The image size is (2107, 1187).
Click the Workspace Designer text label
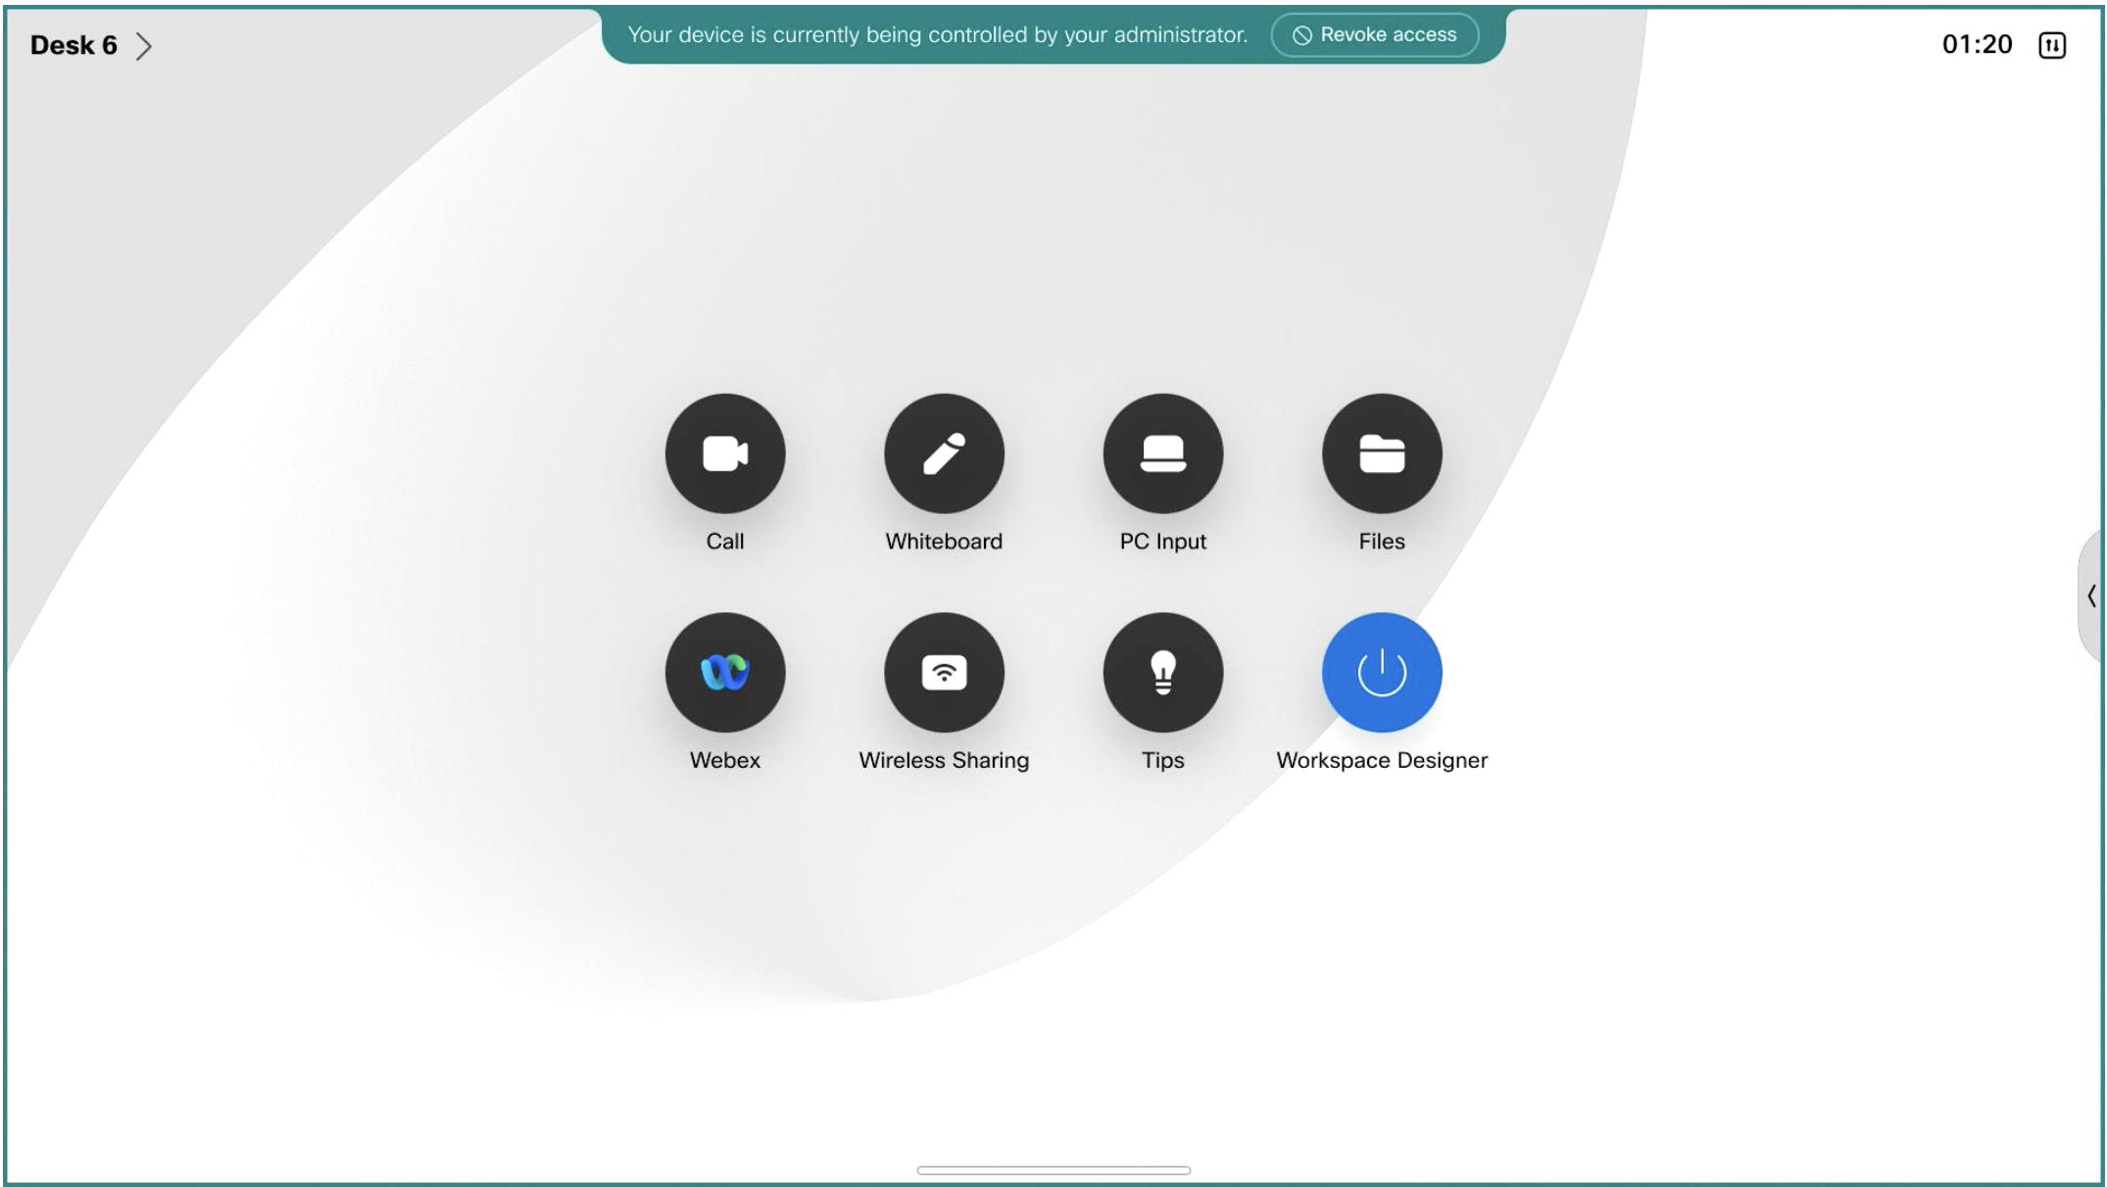(x=1381, y=760)
